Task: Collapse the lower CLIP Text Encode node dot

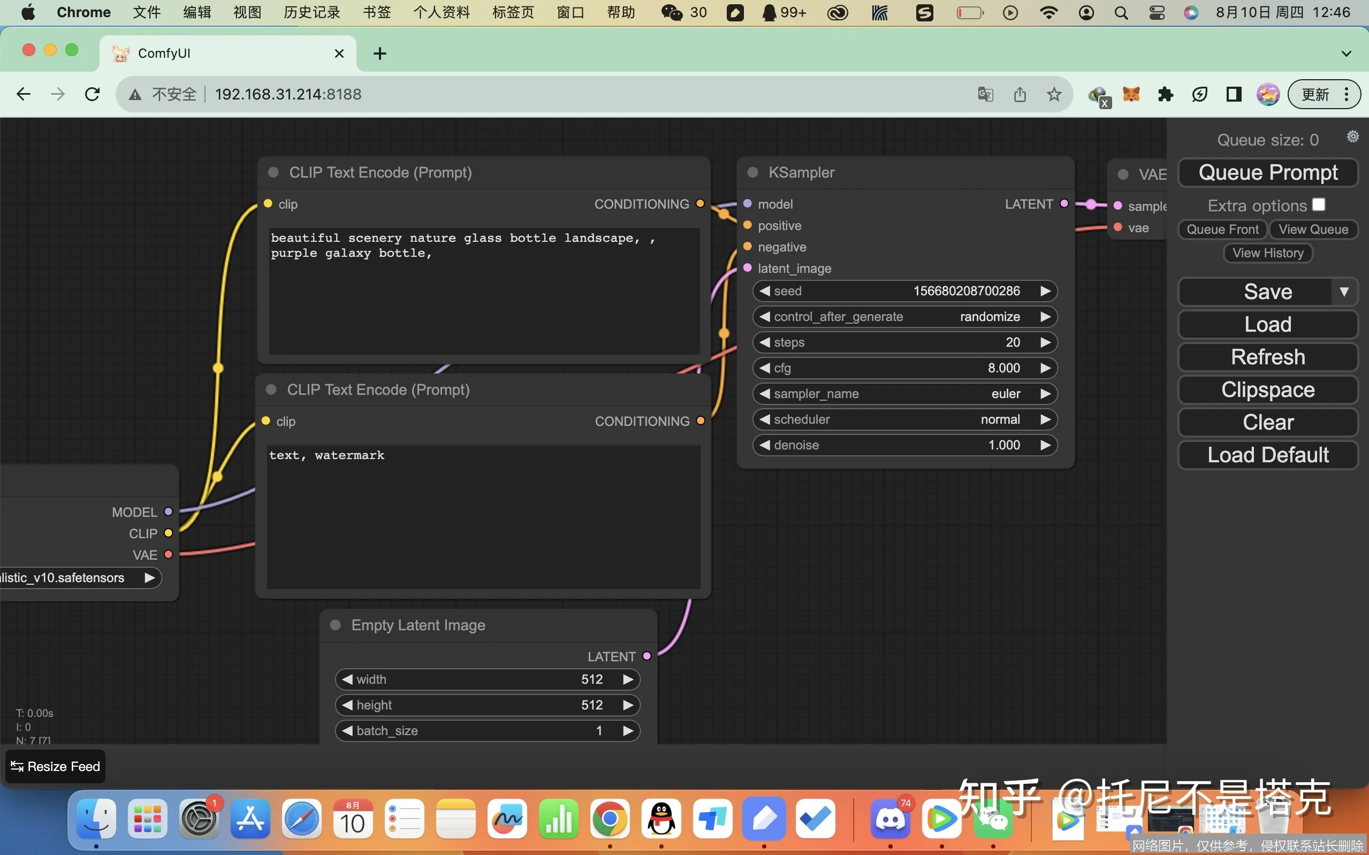Action: pos(271,390)
